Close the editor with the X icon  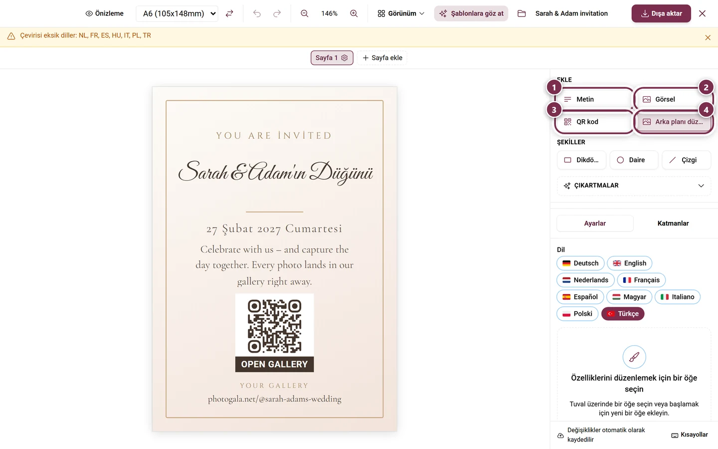coord(702,13)
